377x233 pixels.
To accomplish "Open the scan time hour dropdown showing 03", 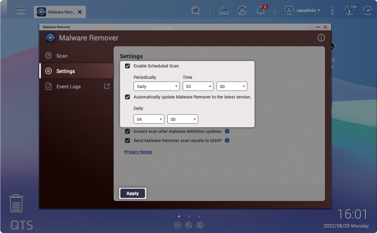I will coord(198,86).
